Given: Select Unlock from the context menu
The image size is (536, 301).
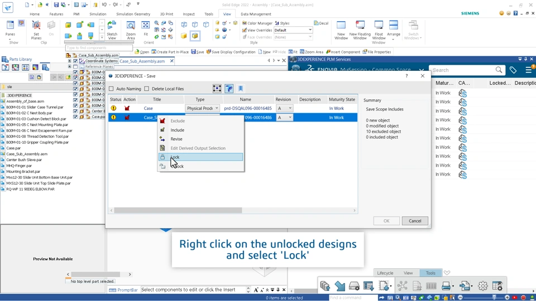Looking at the screenshot, I should click(x=200, y=166).
